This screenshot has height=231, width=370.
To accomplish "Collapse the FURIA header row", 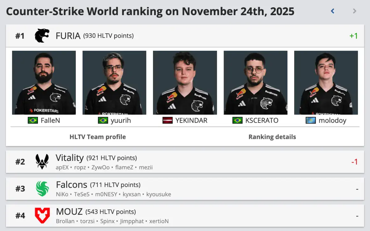I will point(185,36).
